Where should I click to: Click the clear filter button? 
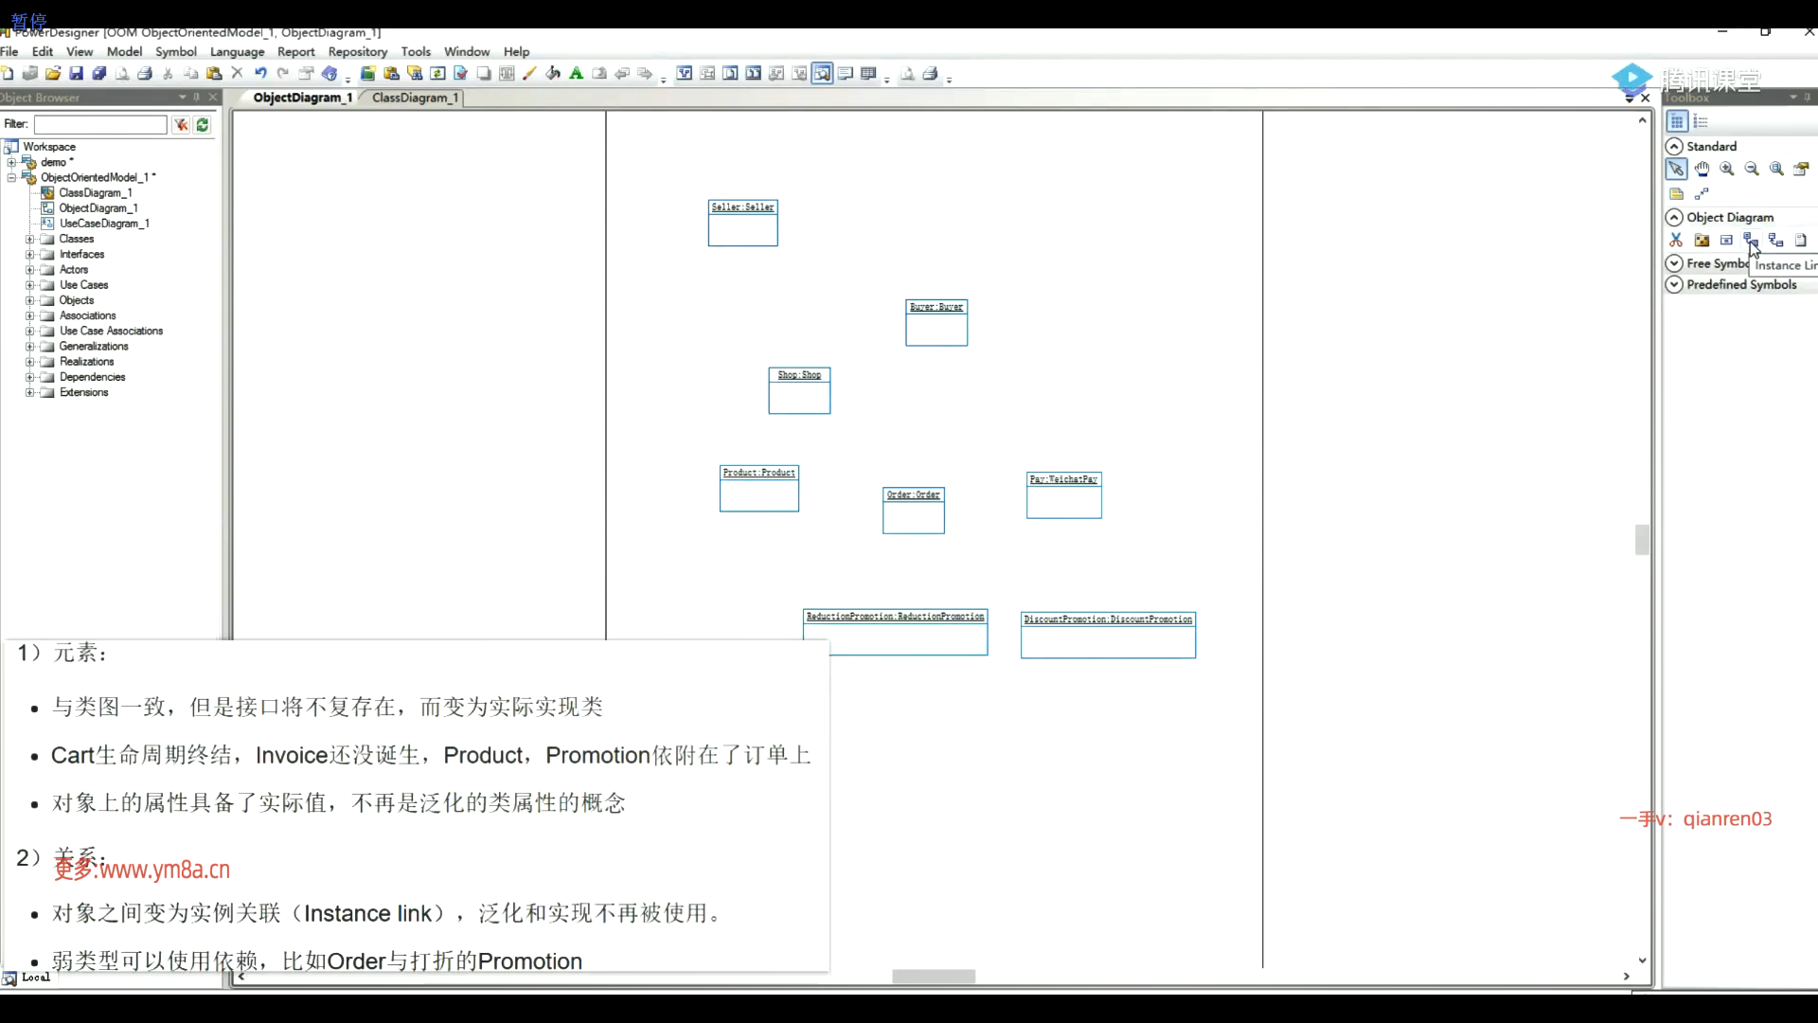pos(181,124)
